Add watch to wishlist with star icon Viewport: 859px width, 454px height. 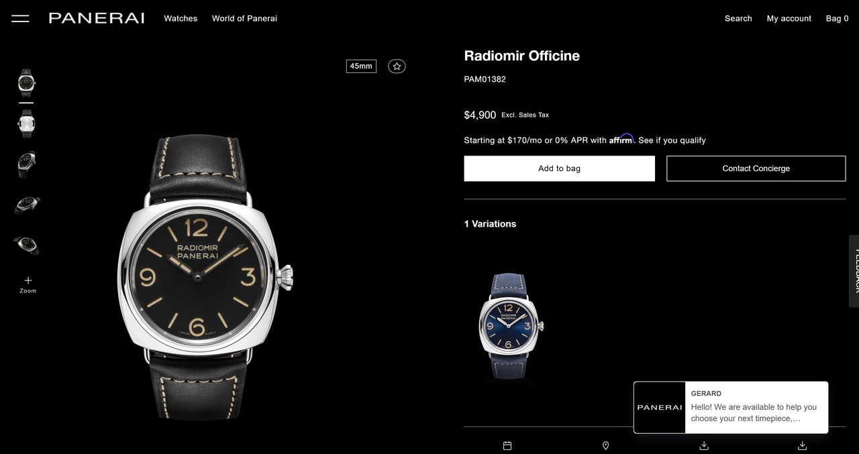click(x=397, y=66)
